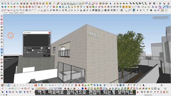Click the blue house-shaped top toolbar icon
This screenshot has height=96, width=171.
click(110, 3)
